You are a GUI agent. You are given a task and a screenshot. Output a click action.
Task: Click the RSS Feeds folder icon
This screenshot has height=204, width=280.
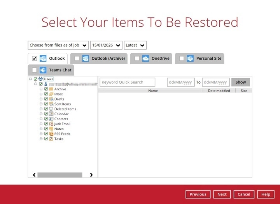51,134
